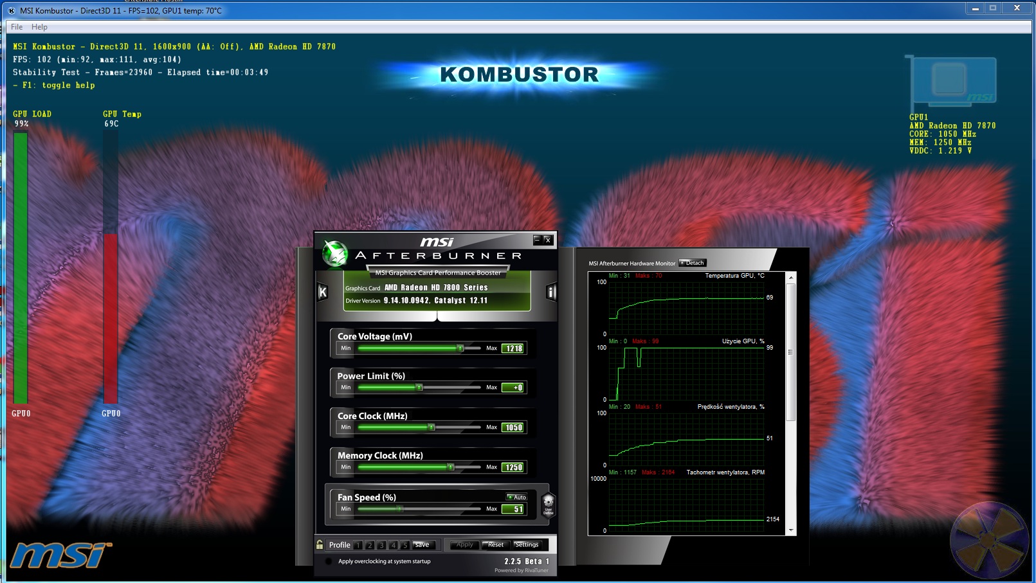
Task: Click the Power Limit value field +0
Action: tap(514, 388)
